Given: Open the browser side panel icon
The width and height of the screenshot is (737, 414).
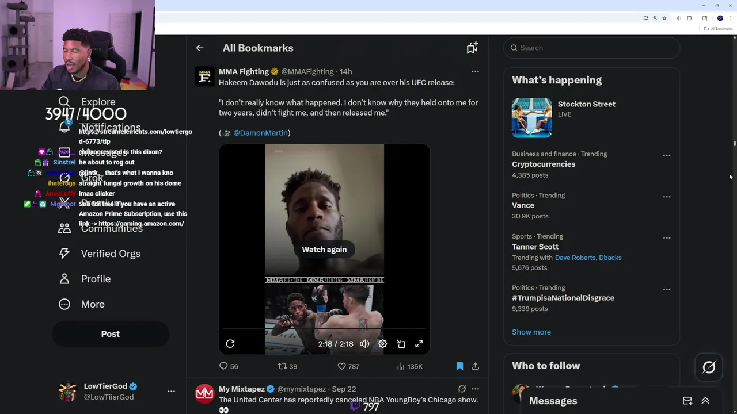Looking at the screenshot, I should (705, 18).
